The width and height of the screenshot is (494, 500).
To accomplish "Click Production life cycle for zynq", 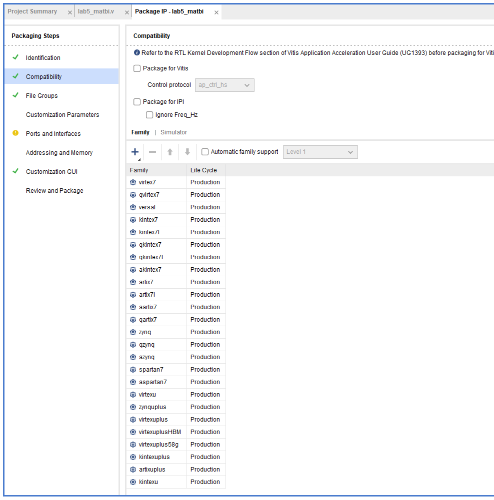I will click(x=205, y=332).
